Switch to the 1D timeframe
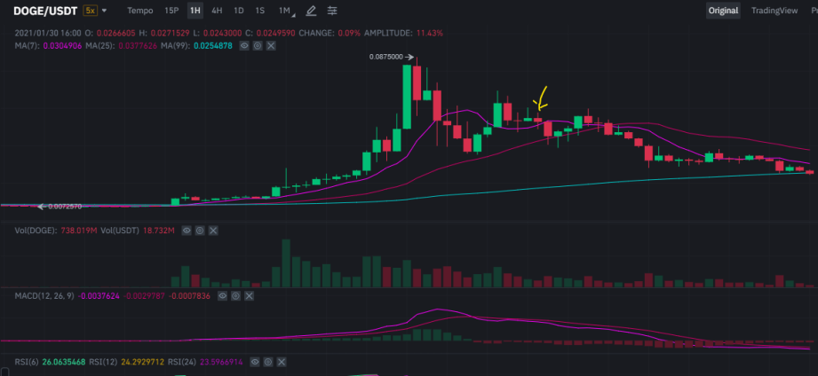This screenshot has height=376, width=818. (x=238, y=11)
